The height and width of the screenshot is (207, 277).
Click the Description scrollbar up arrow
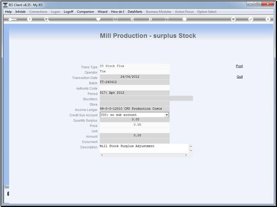[x=191, y=146]
